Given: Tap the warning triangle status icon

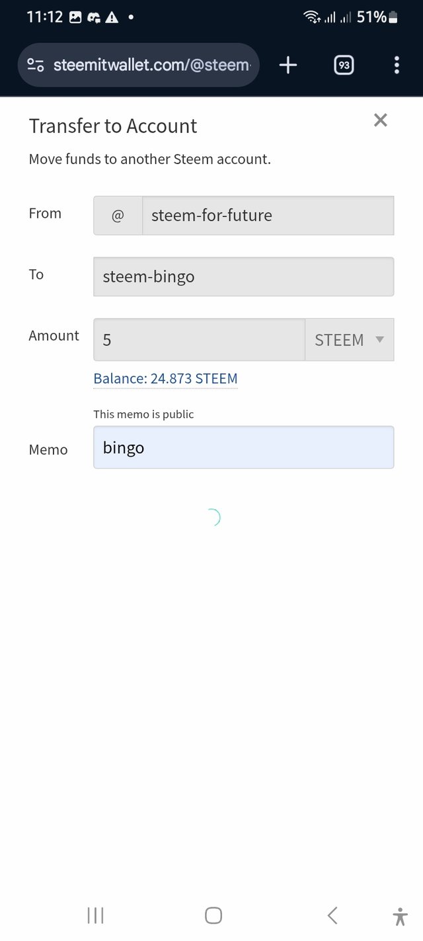Looking at the screenshot, I should point(112,18).
